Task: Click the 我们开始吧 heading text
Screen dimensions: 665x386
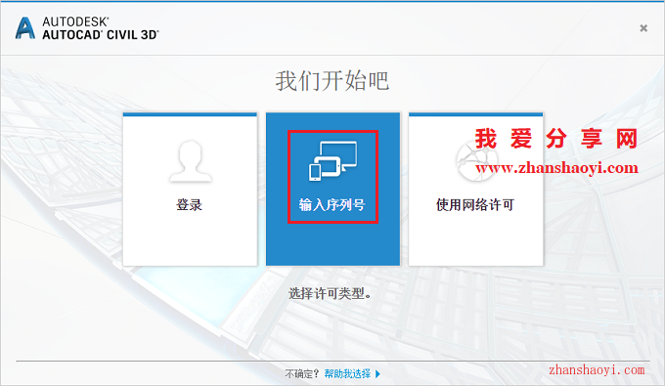Action: pos(332,80)
